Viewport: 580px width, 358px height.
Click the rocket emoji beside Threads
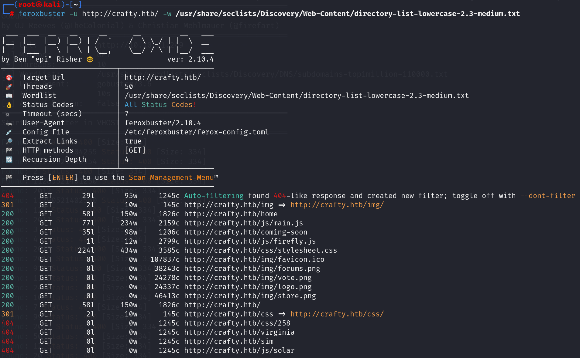pos(9,87)
